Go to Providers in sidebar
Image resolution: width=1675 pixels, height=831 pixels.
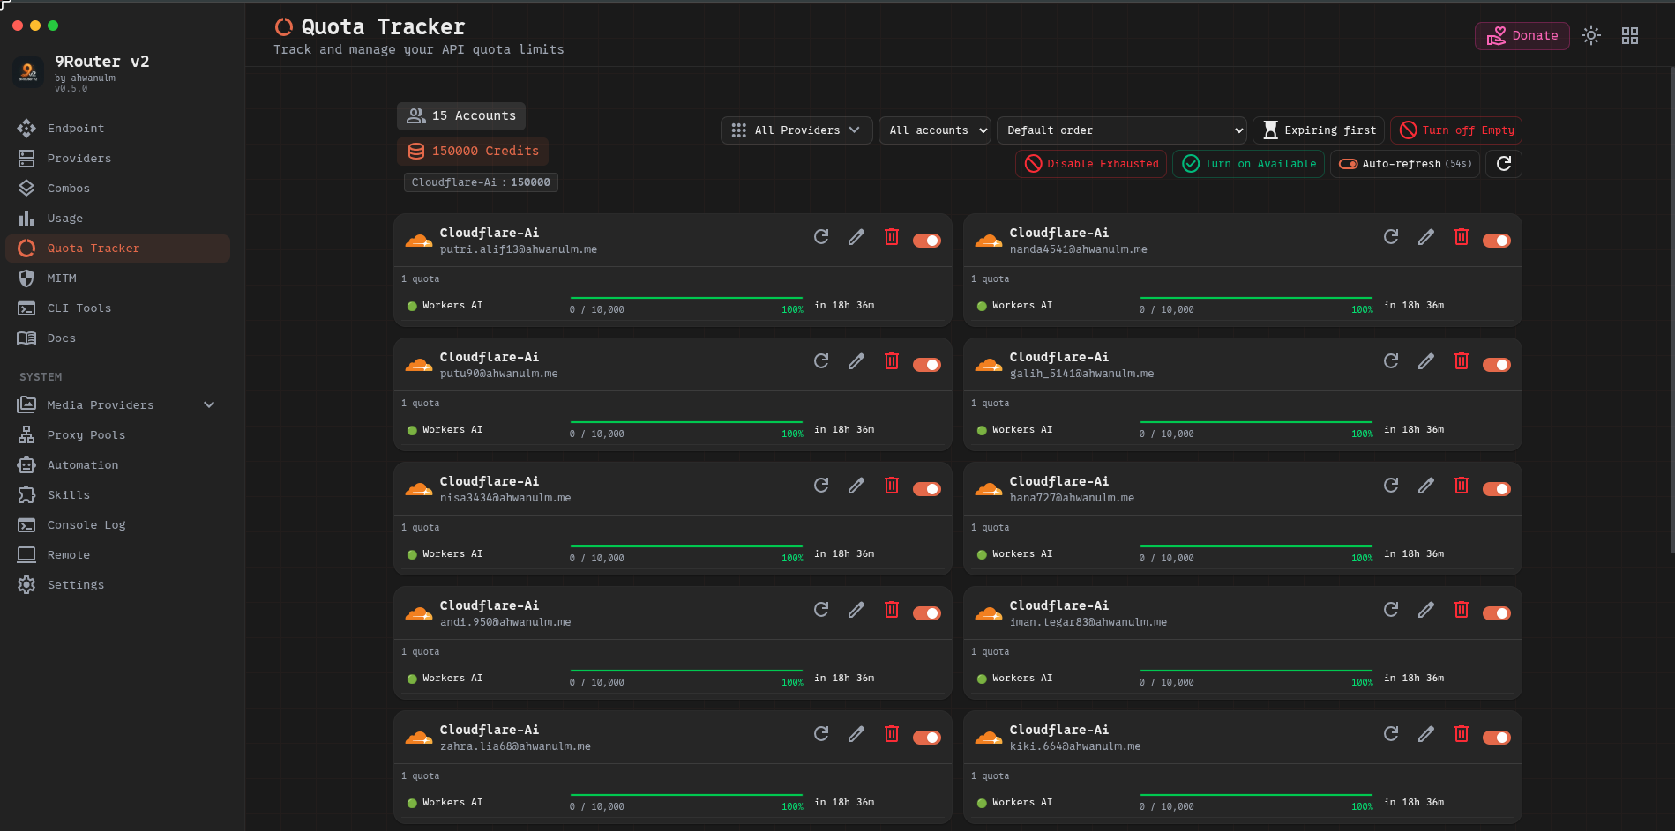click(117, 159)
